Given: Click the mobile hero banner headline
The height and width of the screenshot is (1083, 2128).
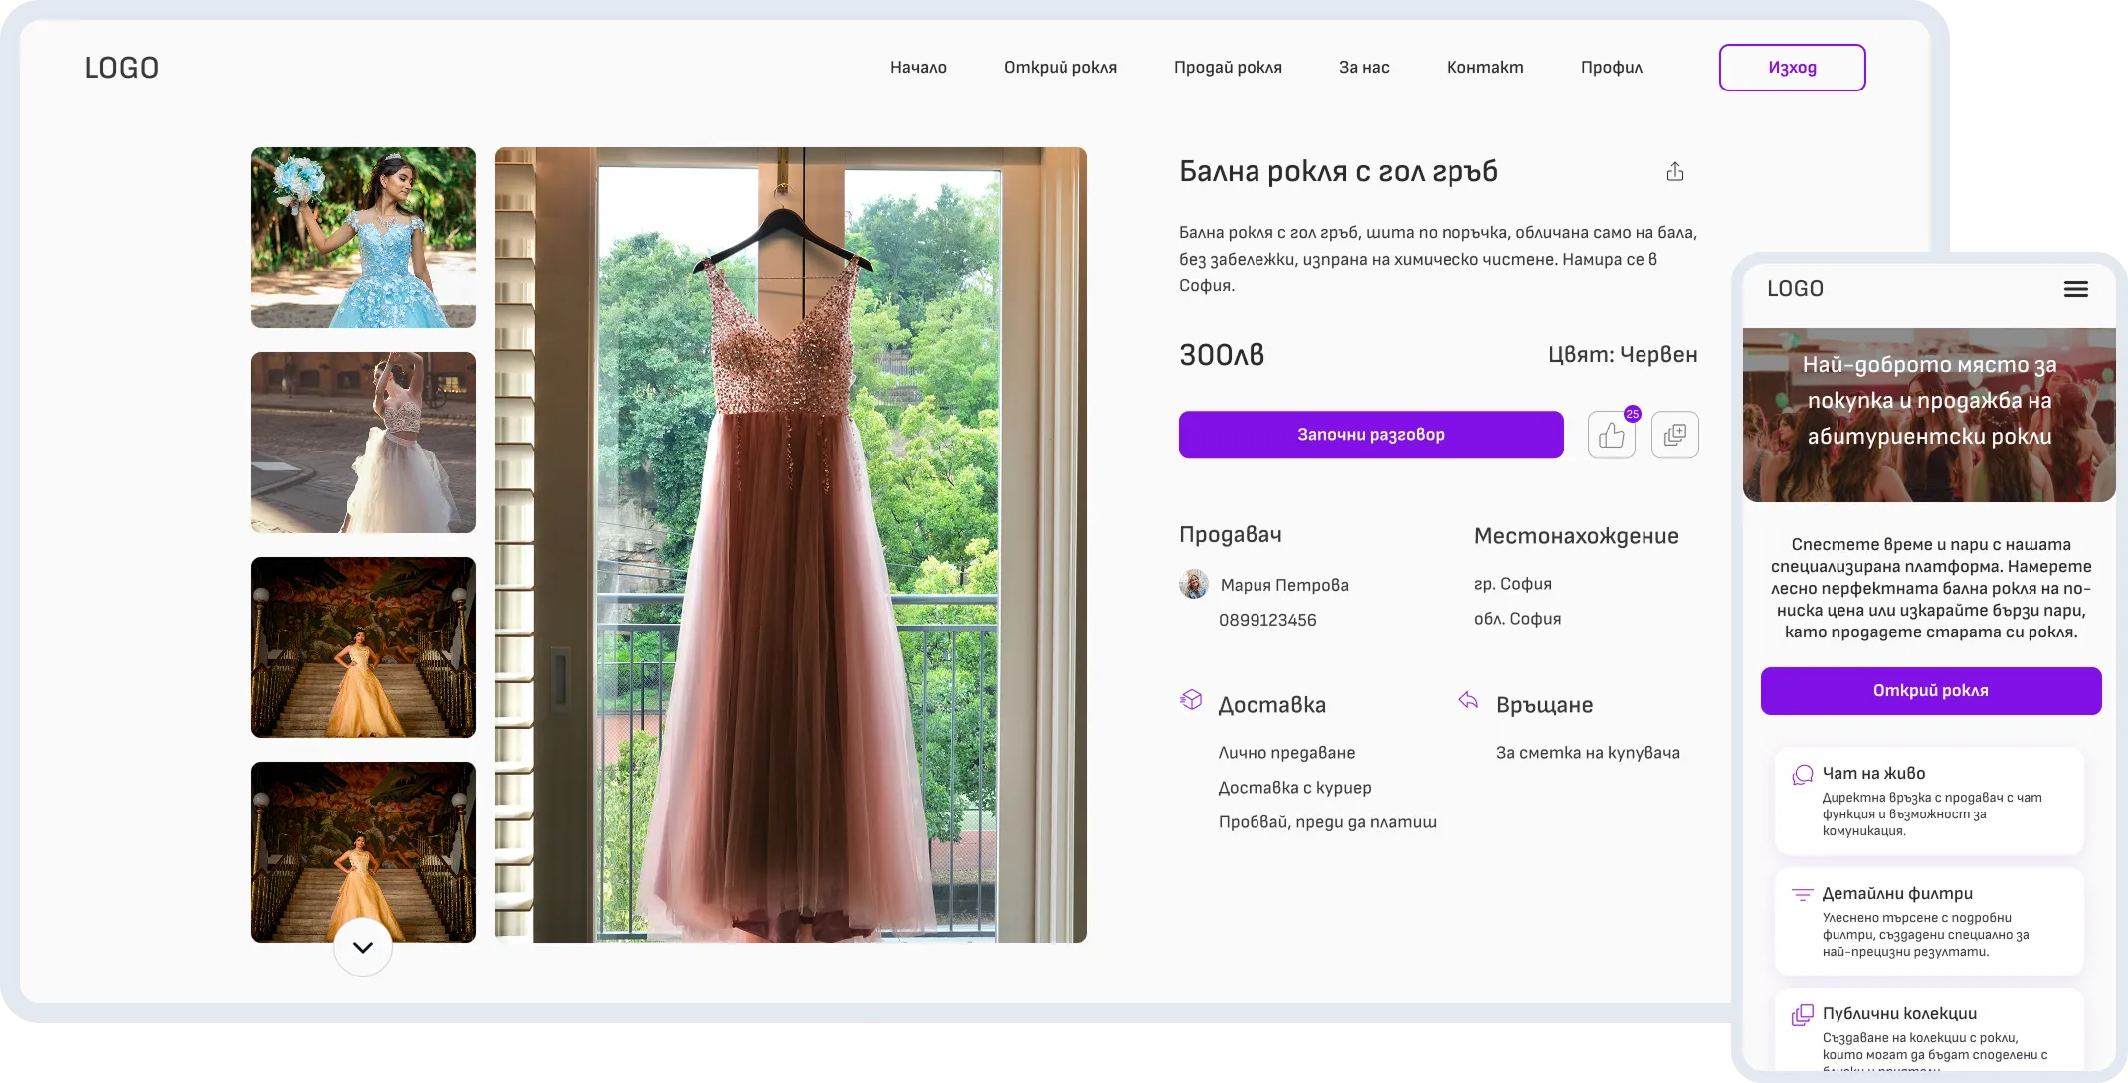Looking at the screenshot, I should point(1929,401).
